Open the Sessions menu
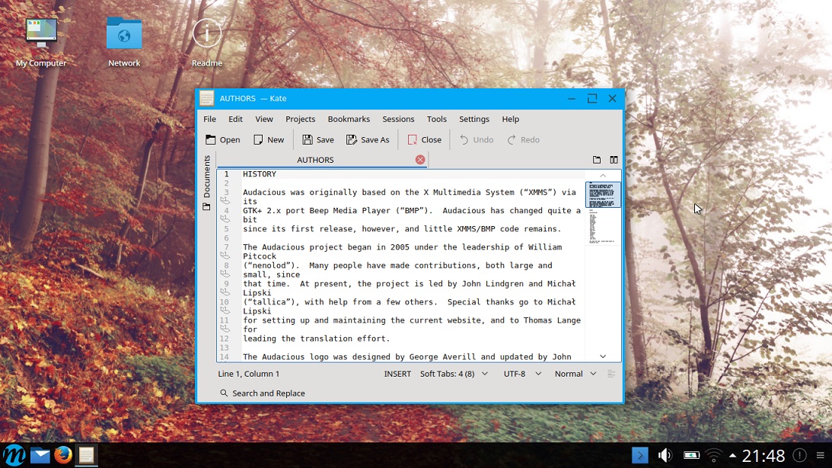 (x=398, y=119)
